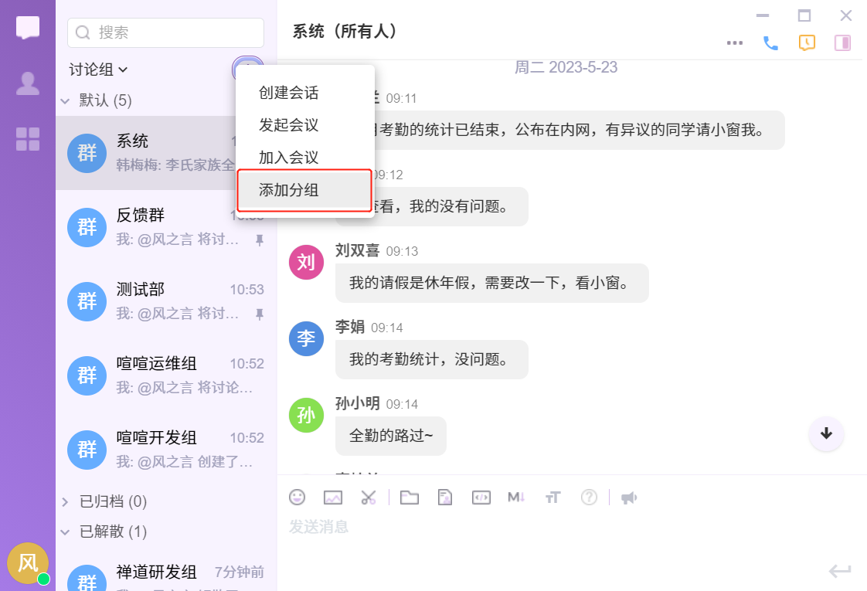The height and width of the screenshot is (591, 867).
Task: Open chat history with orange clock icon
Action: tap(807, 43)
